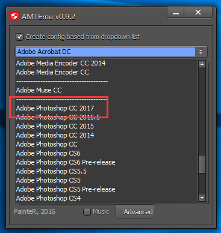The image size is (221, 233).
Task: Select Adobe Photoshop CS5.5 option
Action: (x=51, y=171)
